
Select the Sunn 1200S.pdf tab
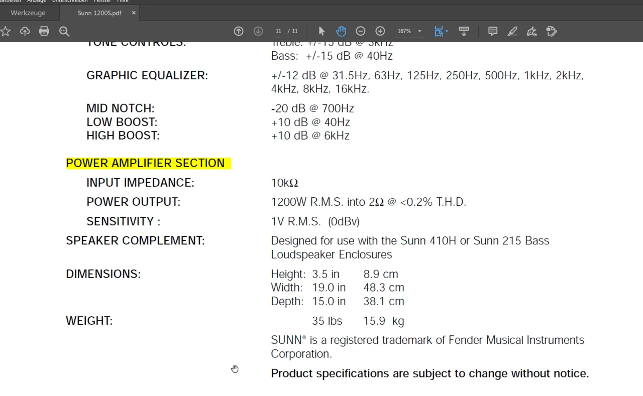pyautogui.click(x=99, y=13)
